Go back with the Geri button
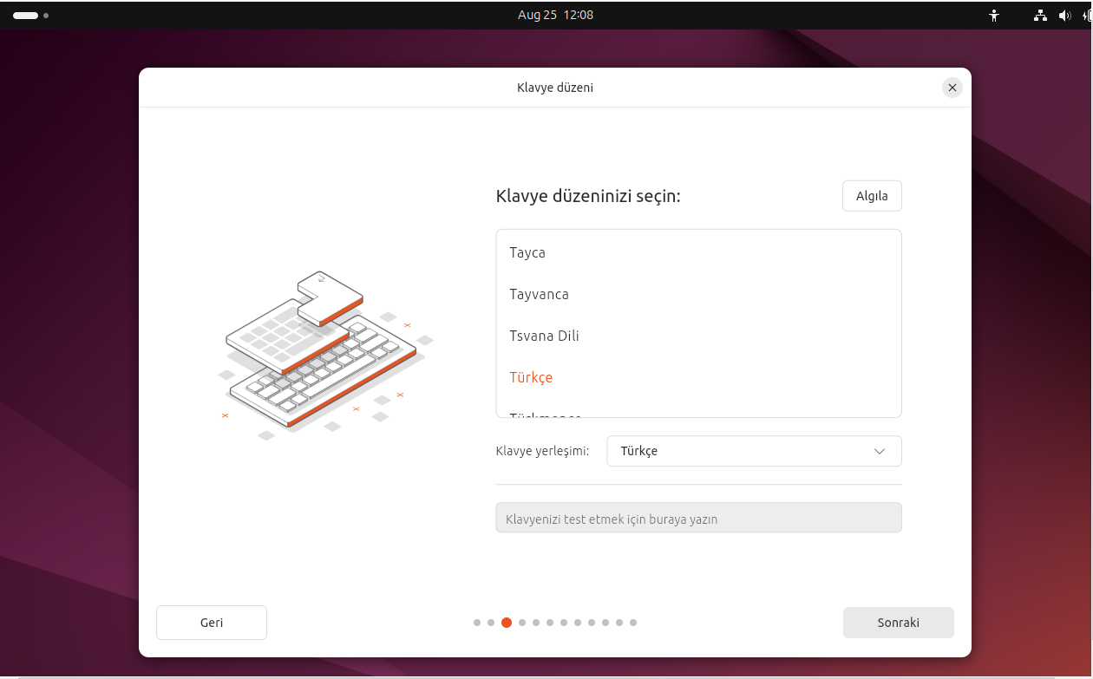Screen dimensions: 1093x679 pos(212,623)
